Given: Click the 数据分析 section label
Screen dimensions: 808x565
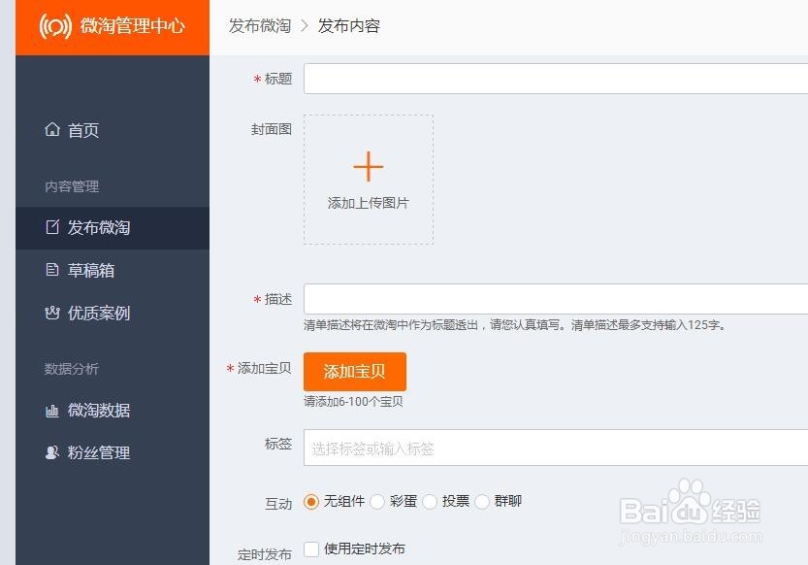Looking at the screenshot, I should point(71,369).
